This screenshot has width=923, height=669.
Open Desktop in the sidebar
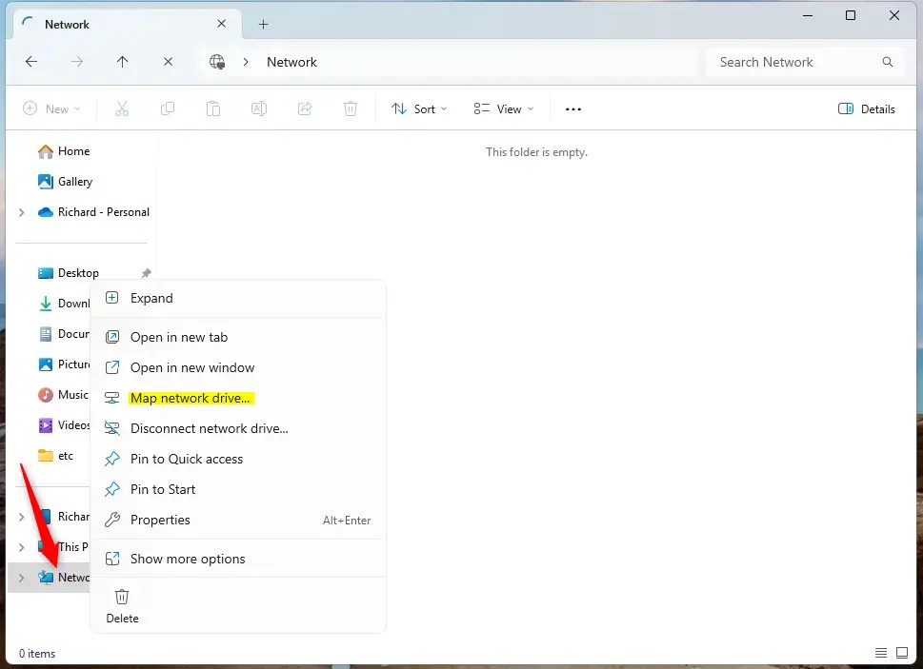69,273
